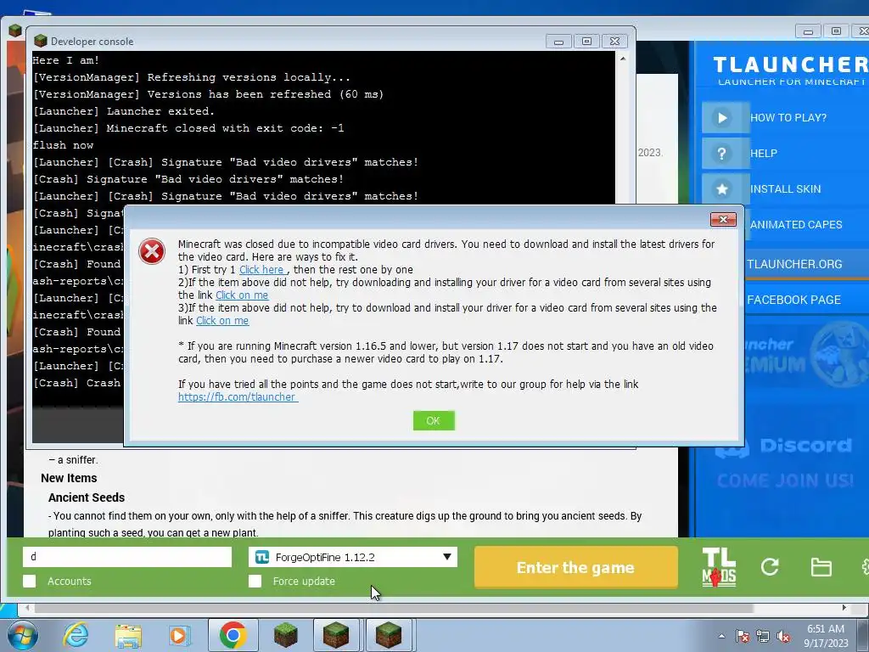Click the refresh icon in launcher bar
Image resolution: width=869 pixels, height=652 pixels.
point(770,566)
